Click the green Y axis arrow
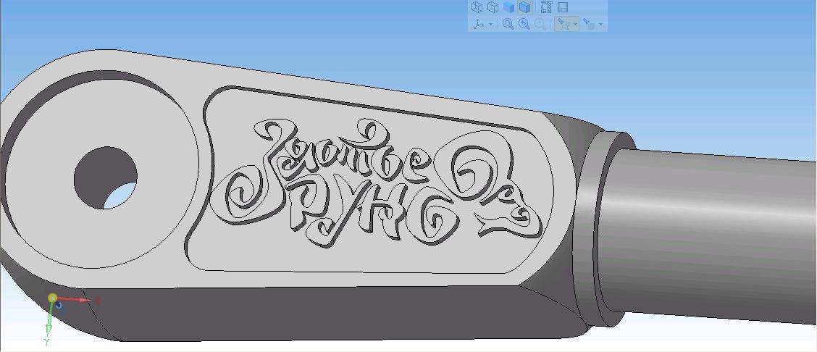 49,322
